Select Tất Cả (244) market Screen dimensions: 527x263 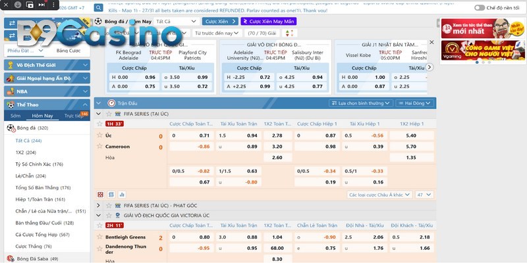[28, 141]
